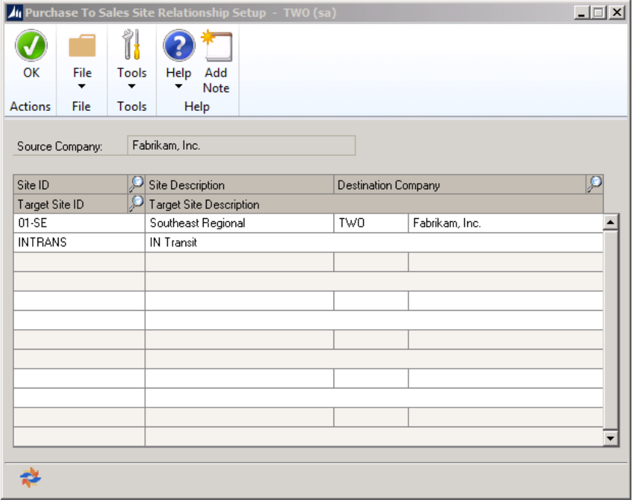Click the TWO destination company cell

(370, 223)
